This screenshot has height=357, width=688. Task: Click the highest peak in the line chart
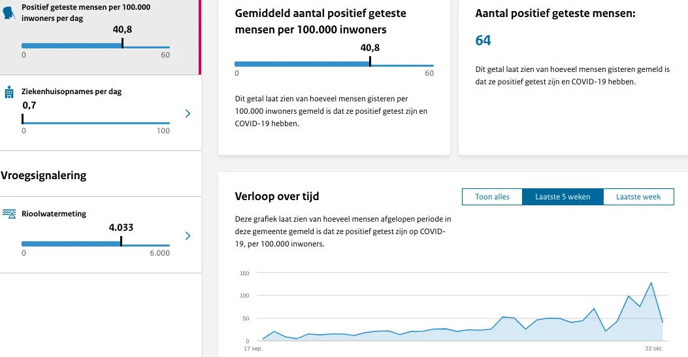coord(651,283)
